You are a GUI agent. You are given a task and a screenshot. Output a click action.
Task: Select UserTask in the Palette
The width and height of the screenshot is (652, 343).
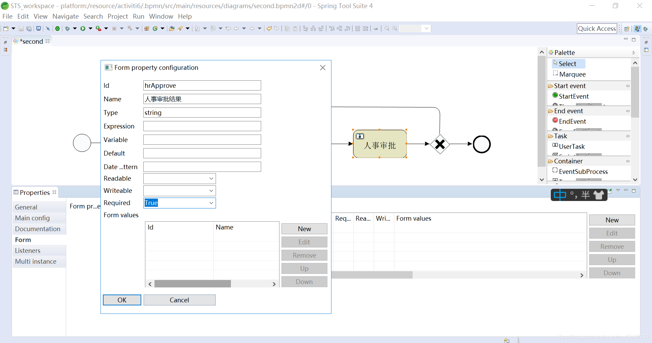pyautogui.click(x=569, y=146)
